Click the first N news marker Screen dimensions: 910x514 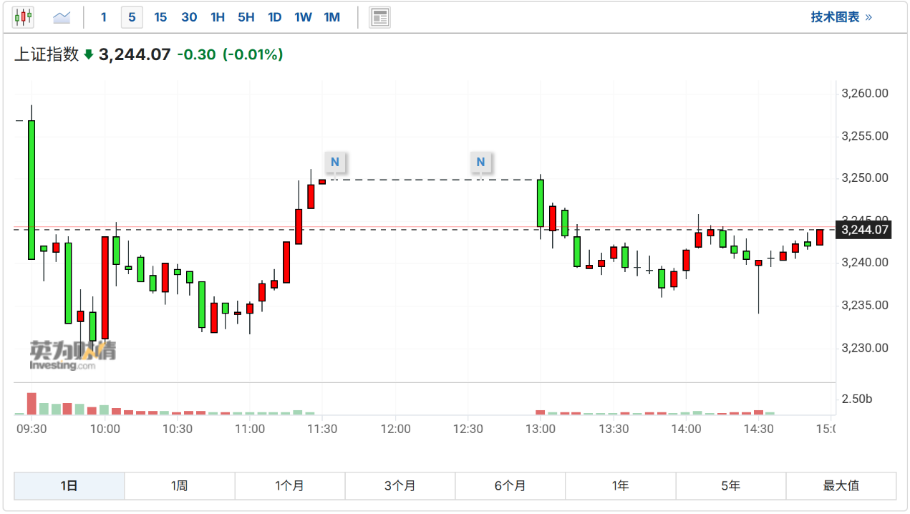click(334, 162)
